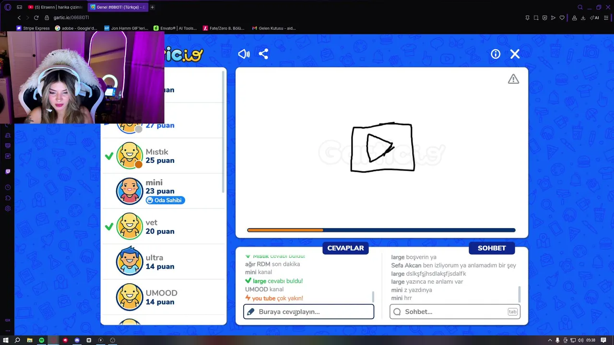
Task: Click the chat feed scrollbar
Action: point(519,294)
